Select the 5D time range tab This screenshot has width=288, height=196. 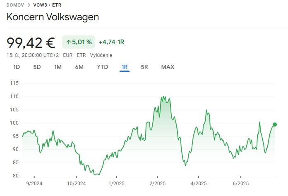coord(37,67)
